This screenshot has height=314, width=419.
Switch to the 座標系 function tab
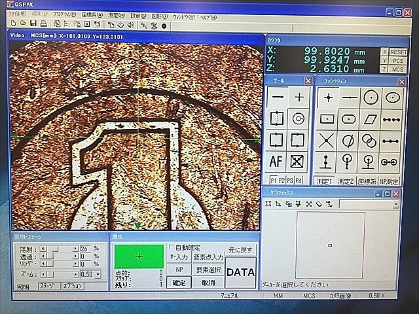367,182
